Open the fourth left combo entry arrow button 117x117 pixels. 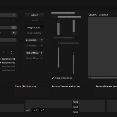pyautogui.click(x=14, y=33)
